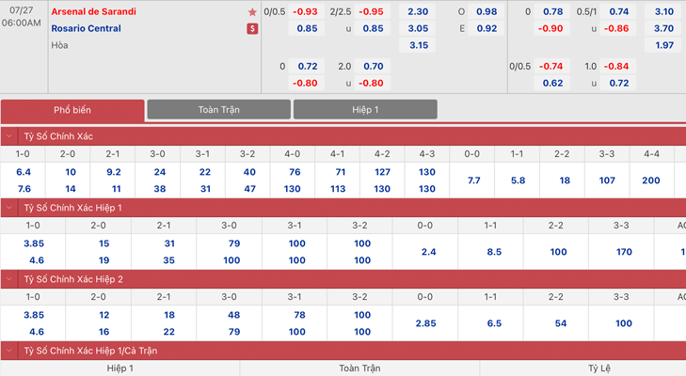Bet second-half 3-0 at 48
This screenshot has width=686, height=376.
point(233,315)
